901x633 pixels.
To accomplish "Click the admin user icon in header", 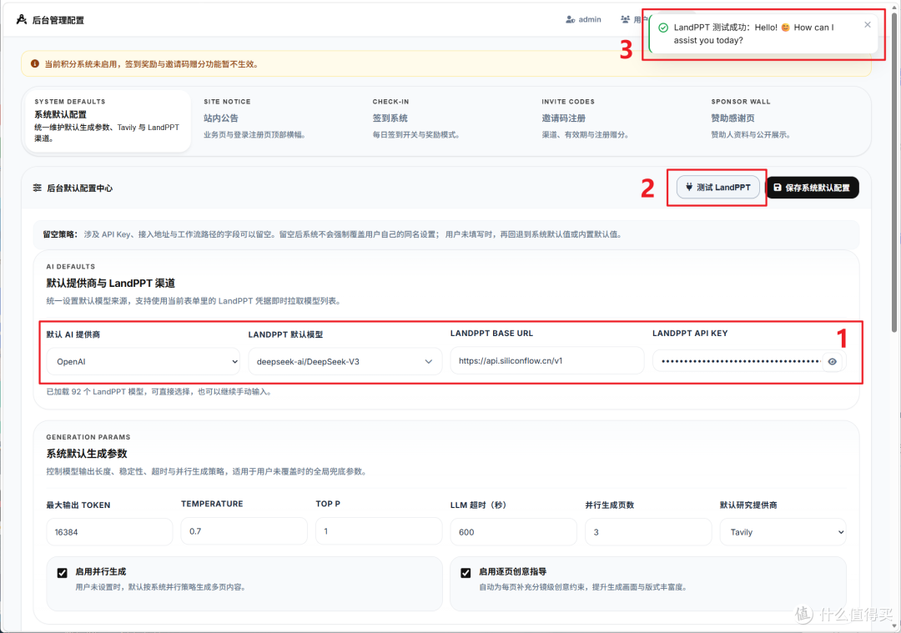I will click(570, 19).
